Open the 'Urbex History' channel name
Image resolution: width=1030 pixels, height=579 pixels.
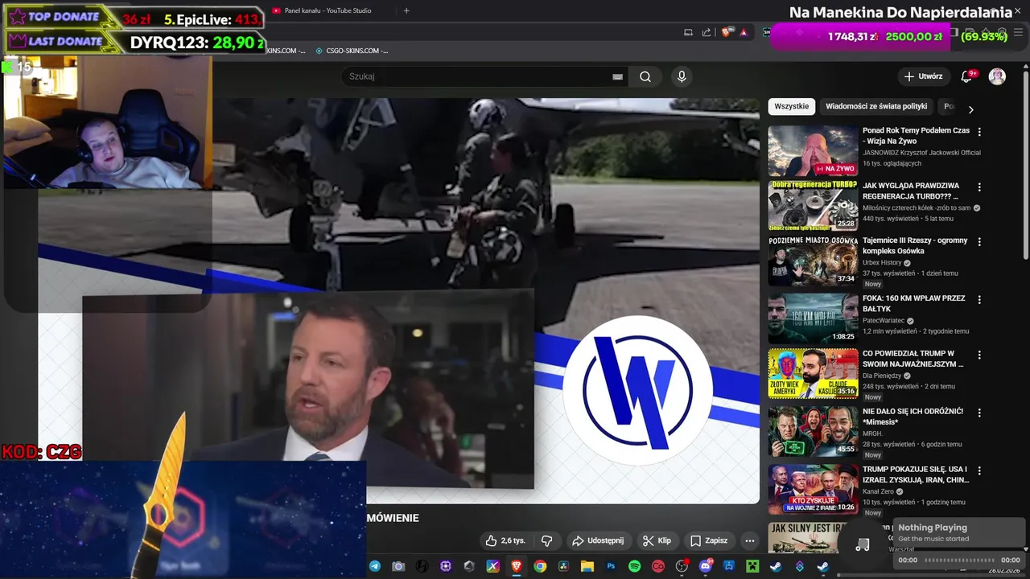pyautogui.click(x=882, y=262)
